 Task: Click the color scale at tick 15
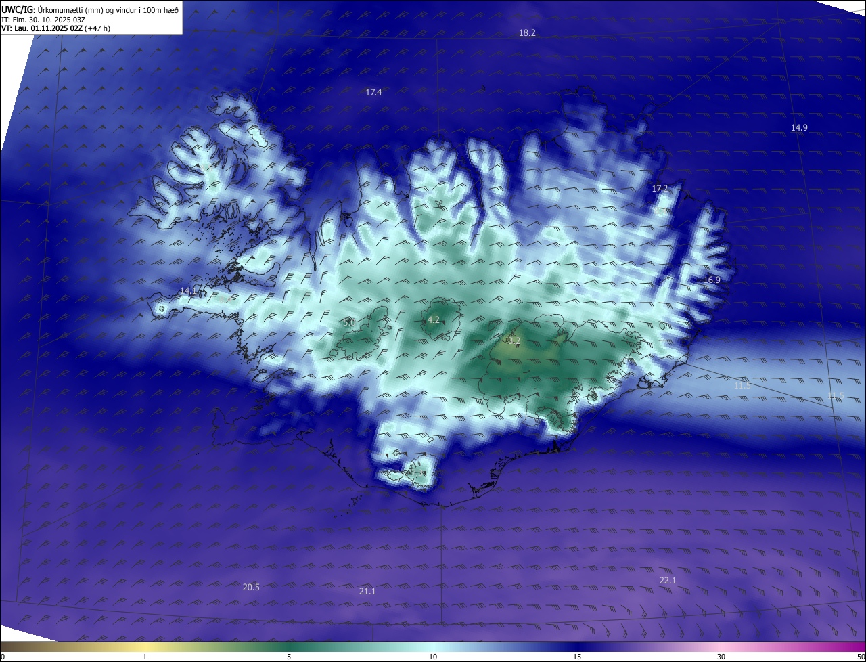tap(577, 657)
